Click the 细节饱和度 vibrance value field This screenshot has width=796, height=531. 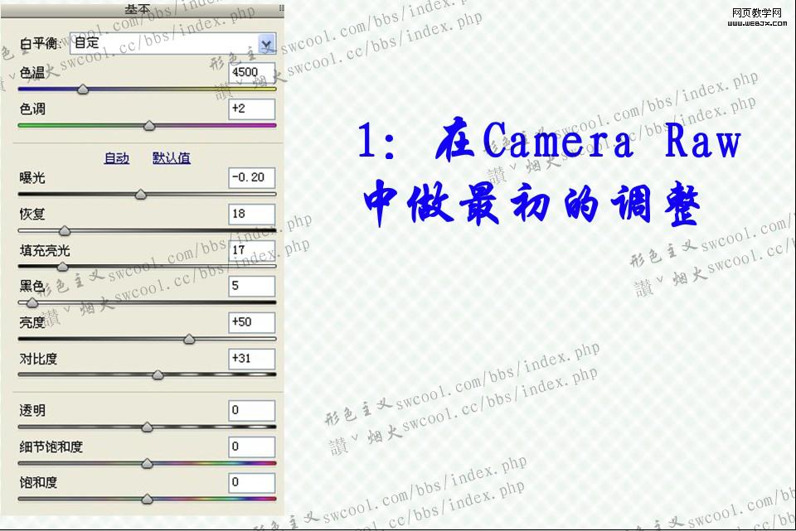tap(252, 447)
